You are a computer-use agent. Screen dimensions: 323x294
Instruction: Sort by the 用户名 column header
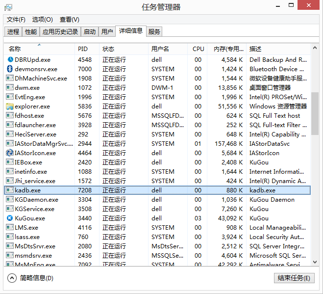168,49
